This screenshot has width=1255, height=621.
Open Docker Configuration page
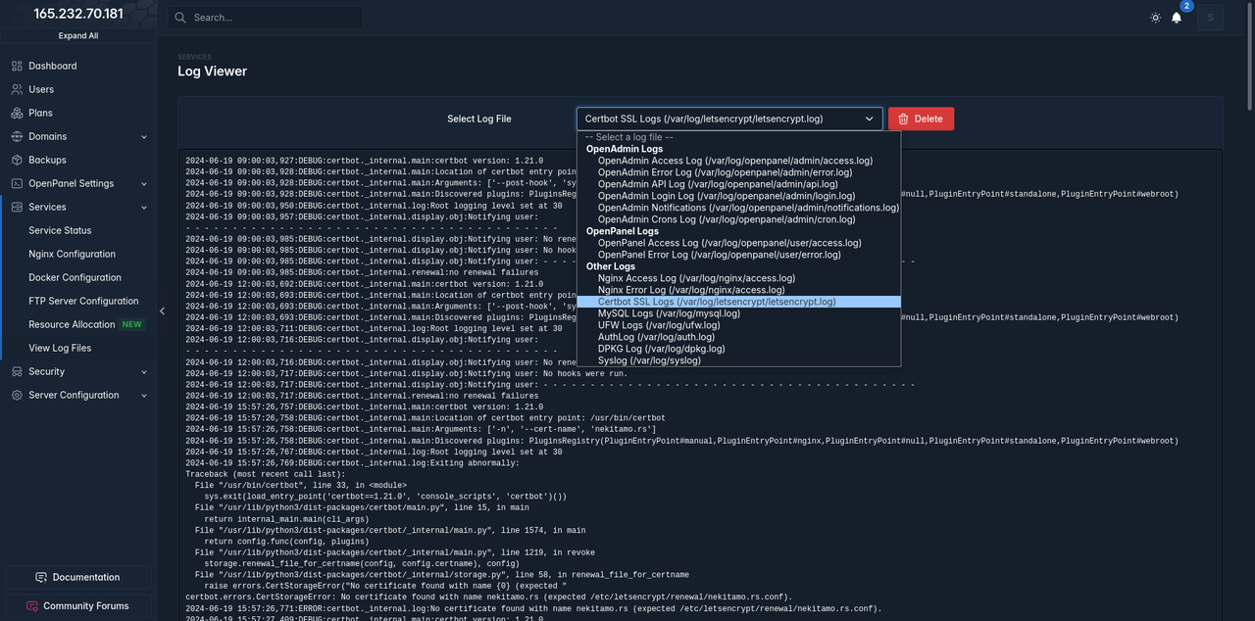75,277
